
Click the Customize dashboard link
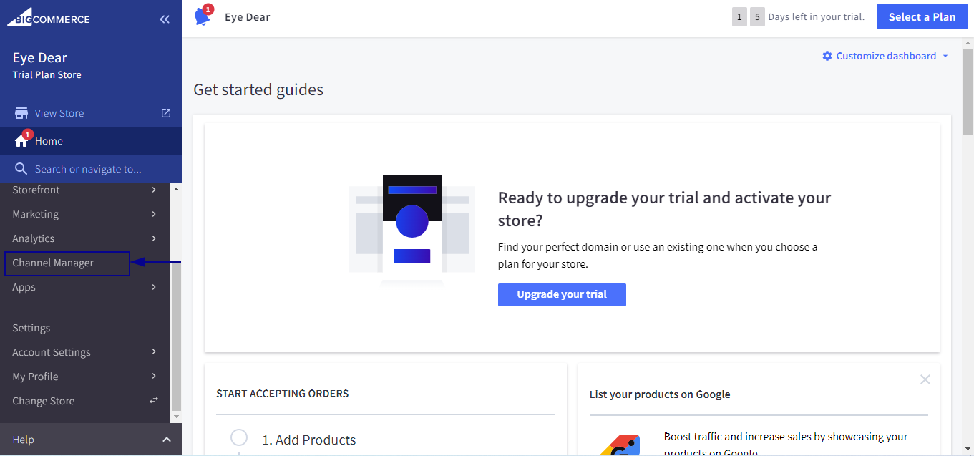(x=886, y=56)
